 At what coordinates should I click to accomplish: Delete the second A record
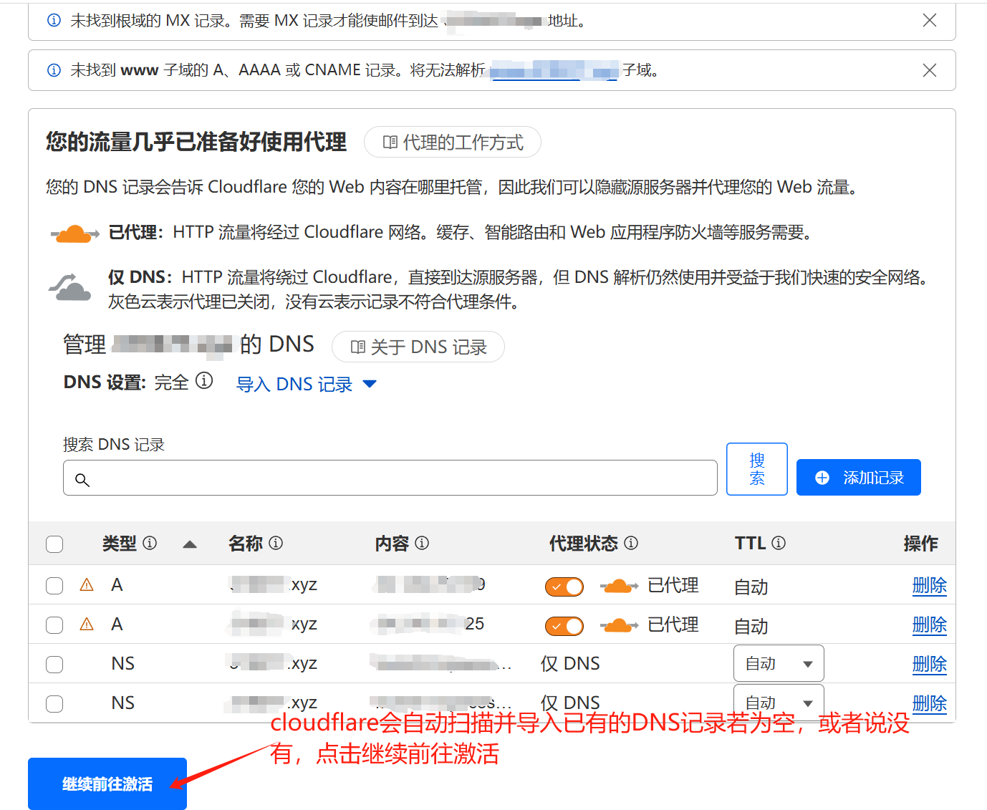(x=930, y=625)
